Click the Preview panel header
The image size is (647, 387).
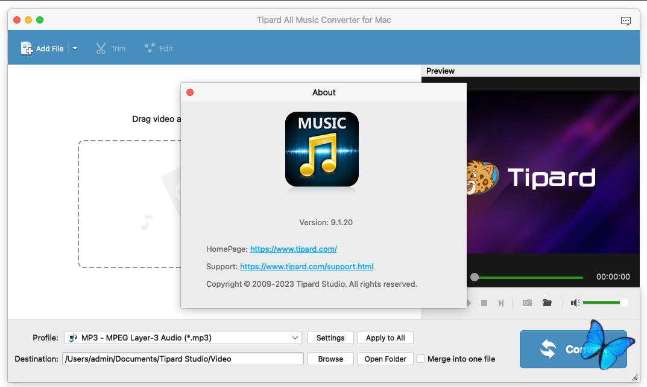pos(531,71)
